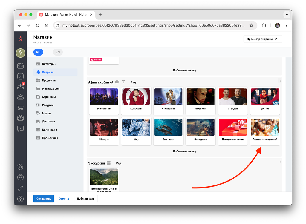Click the browser address bar URL
Viewport: 306px width, 224px height.
pos(153,25)
